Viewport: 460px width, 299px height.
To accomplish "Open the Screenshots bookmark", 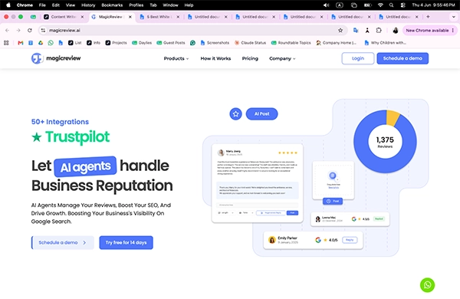I will pos(215,43).
